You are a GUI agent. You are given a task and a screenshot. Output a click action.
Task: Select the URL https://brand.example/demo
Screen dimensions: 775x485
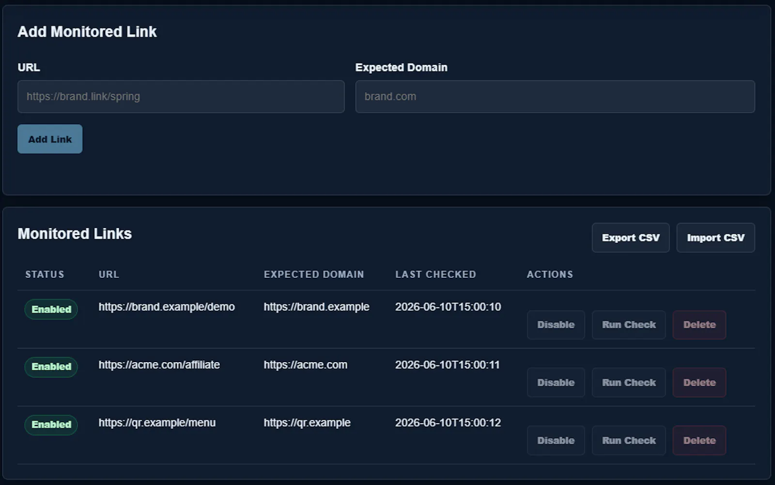click(x=167, y=307)
